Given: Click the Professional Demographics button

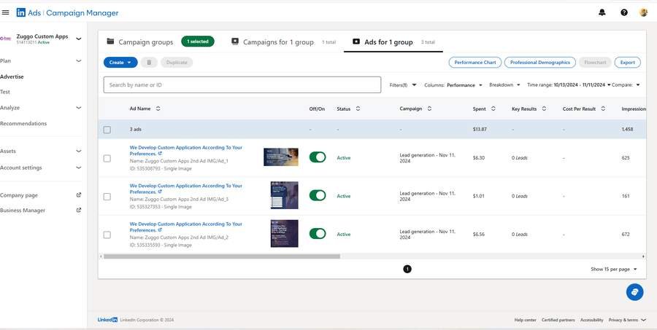Looking at the screenshot, I should (540, 63).
